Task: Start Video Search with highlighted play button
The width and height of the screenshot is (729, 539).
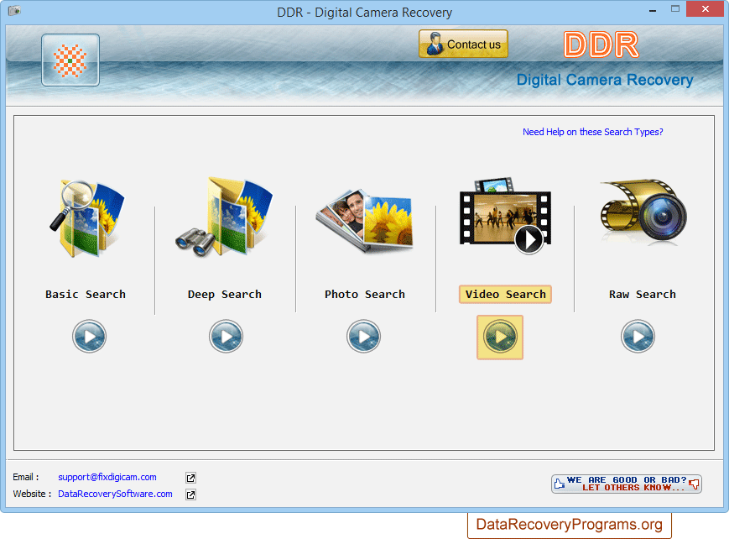Action: pyautogui.click(x=500, y=337)
